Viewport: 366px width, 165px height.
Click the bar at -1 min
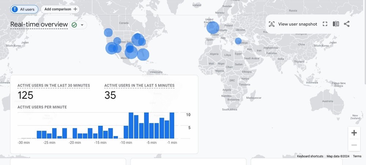(172, 125)
